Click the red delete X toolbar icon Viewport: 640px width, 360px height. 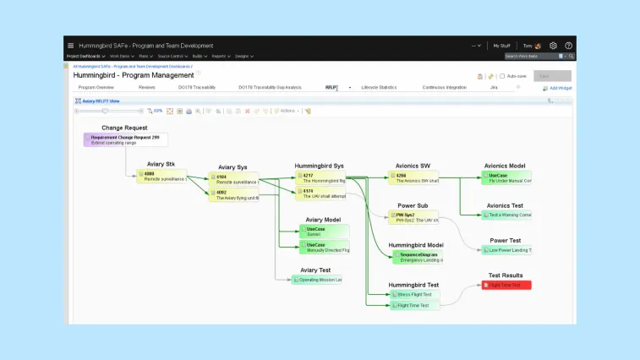248,111
